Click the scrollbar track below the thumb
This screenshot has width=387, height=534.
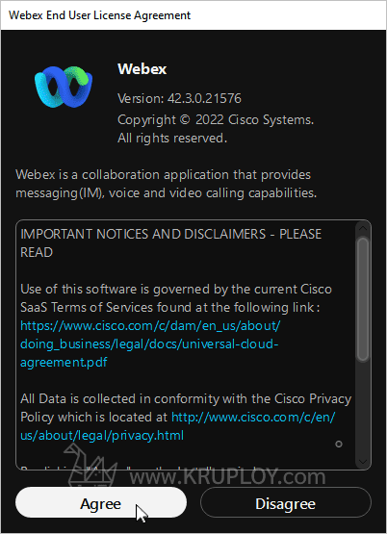click(363, 409)
